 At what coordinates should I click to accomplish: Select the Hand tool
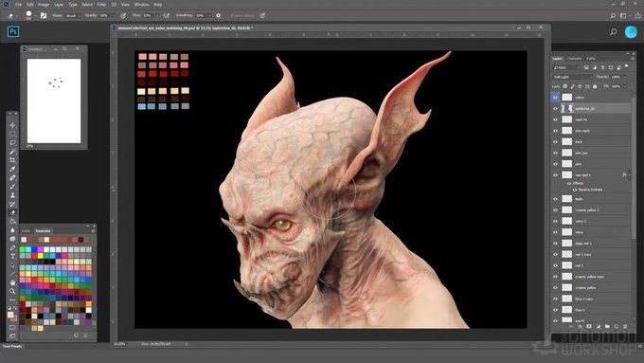coord(12,282)
